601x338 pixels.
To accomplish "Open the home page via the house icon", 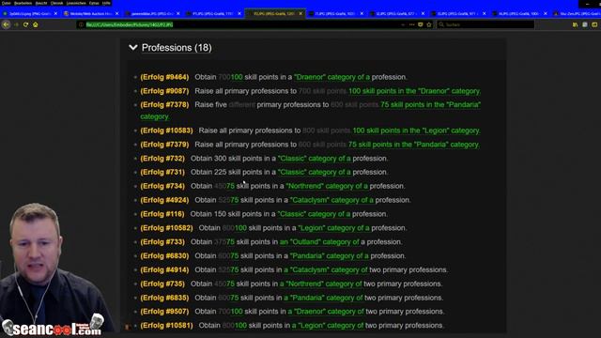I will (x=36, y=24).
